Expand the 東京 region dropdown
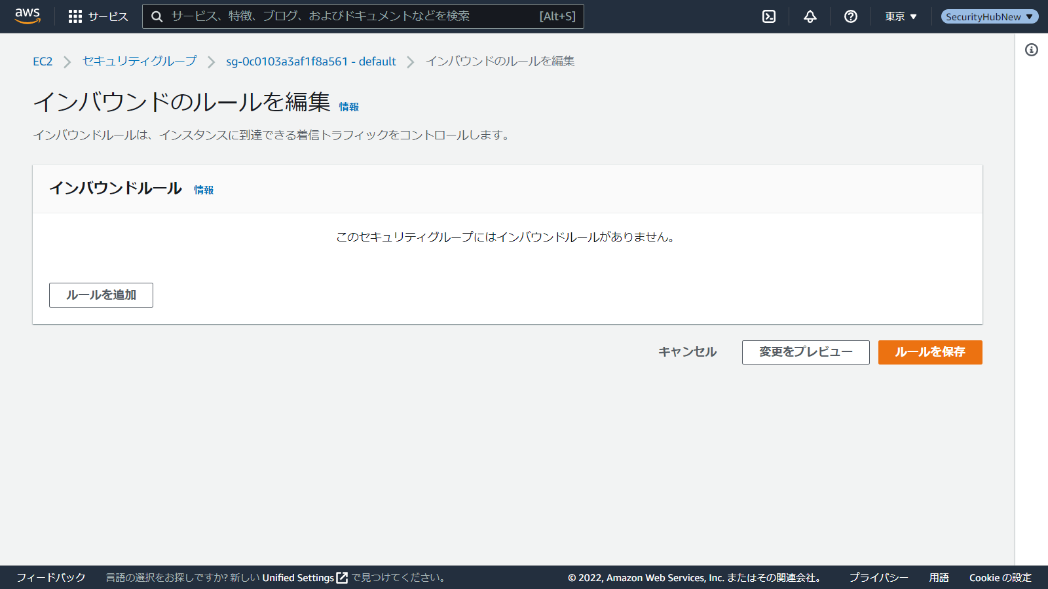1048x589 pixels. click(901, 16)
